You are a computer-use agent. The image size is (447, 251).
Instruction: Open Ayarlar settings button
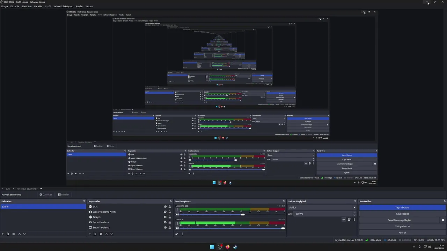pyautogui.click(x=402, y=233)
